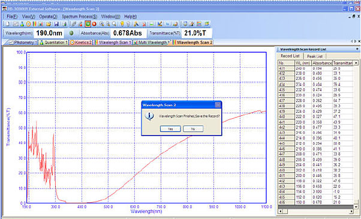The height and width of the screenshot is (219, 361).
Task: Save with the floppy disk icon
Action: tap(56, 24)
